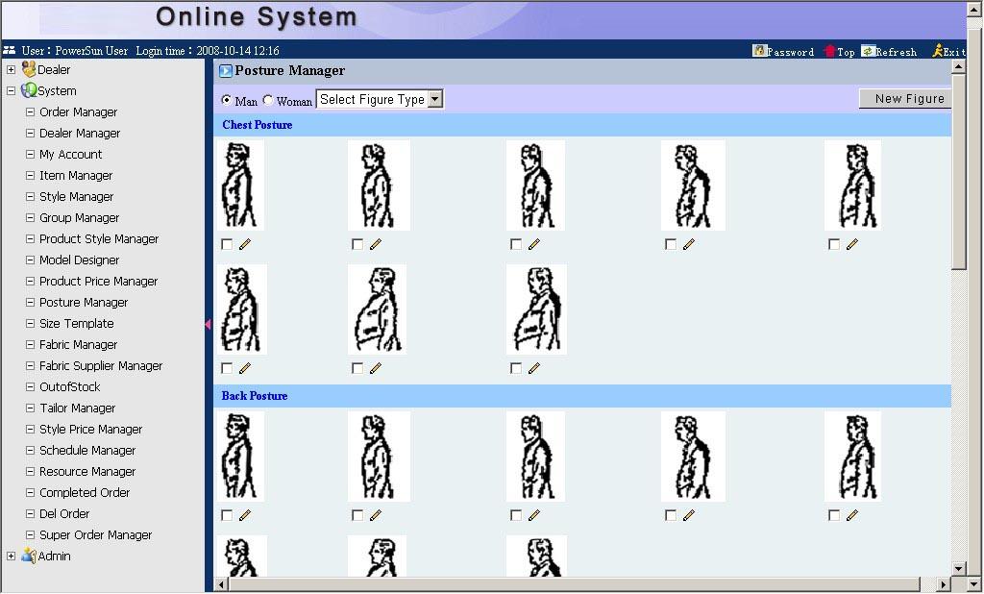Click the pink sidebar collapse arrow
Image resolution: width=984 pixels, height=594 pixels.
click(x=208, y=324)
